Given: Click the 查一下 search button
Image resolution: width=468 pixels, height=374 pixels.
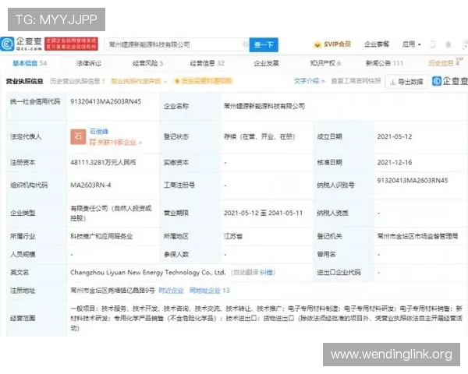Looking at the screenshot, I should tap(264, 44).
